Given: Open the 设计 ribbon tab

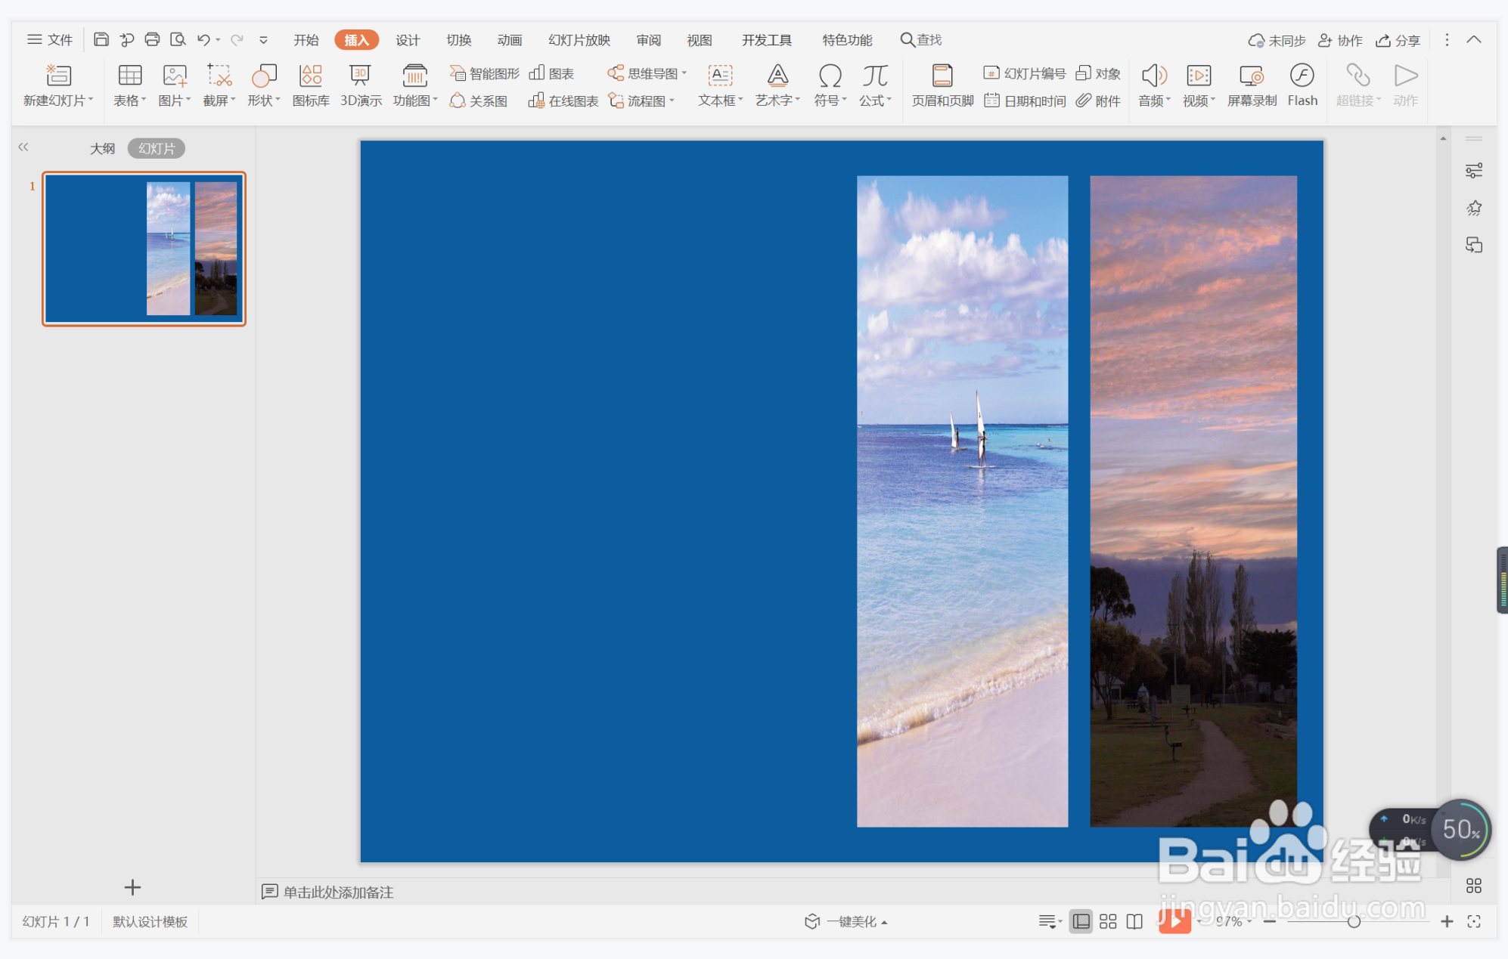Looking at the screenshot, I should [408, 40].
